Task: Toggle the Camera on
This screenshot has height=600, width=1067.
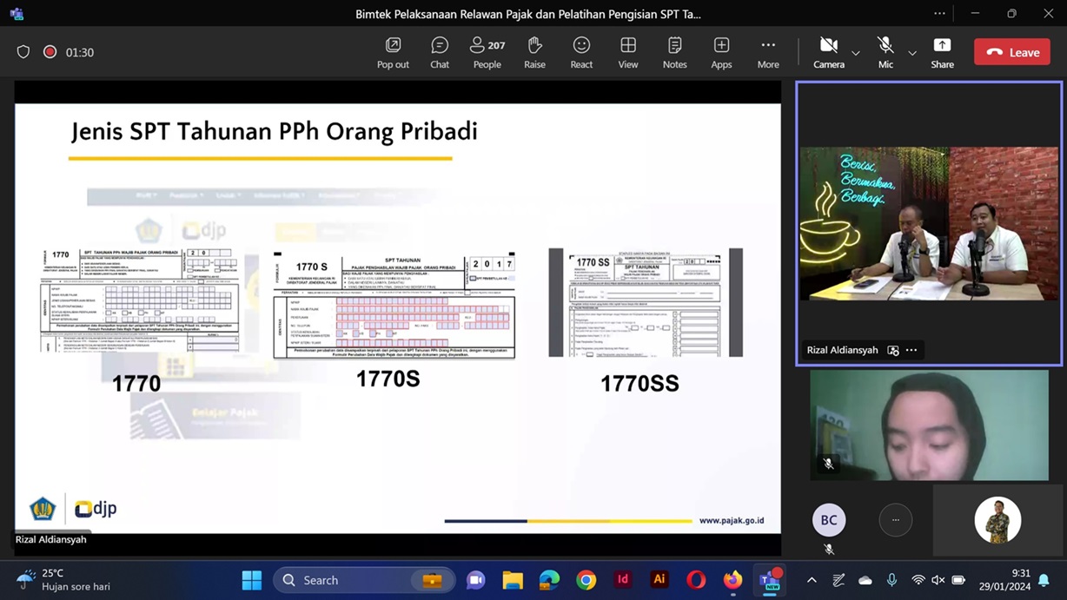Action: click(828, 52)
